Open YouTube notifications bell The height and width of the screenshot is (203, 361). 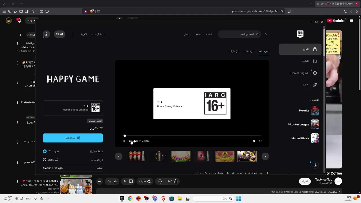pos(19,21)
